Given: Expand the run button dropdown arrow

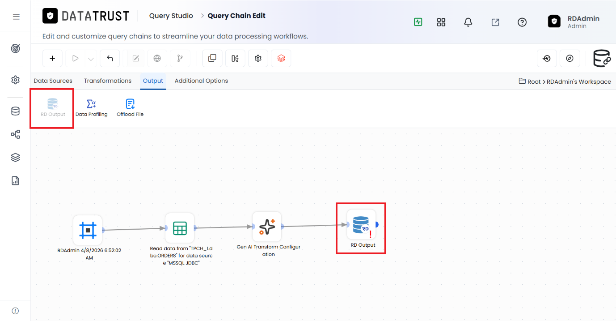Looking at the screenshot, I should tap(91, 59).
